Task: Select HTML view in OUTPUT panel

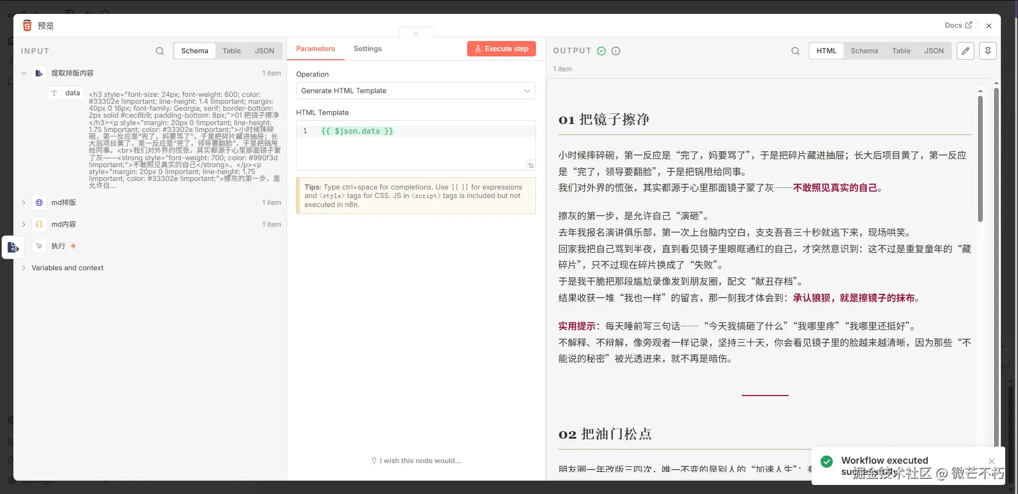Action: coord(827,51)
